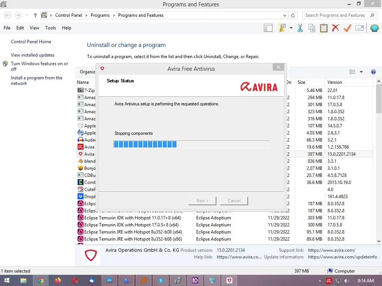Image resolution: width=382 pixels, height=286 pixels.
Task: Click the Back navigation arrow
Action: pyautogui.click(x=7, y=15)
